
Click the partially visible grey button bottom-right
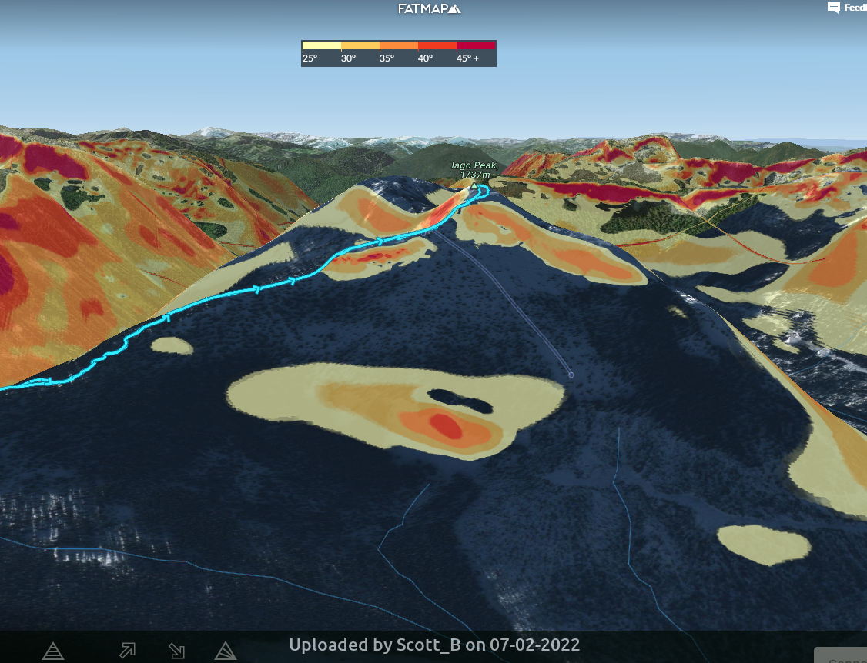tap(840, 655)
